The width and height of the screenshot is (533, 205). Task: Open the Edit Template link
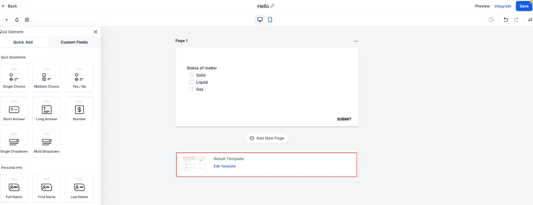225,166
